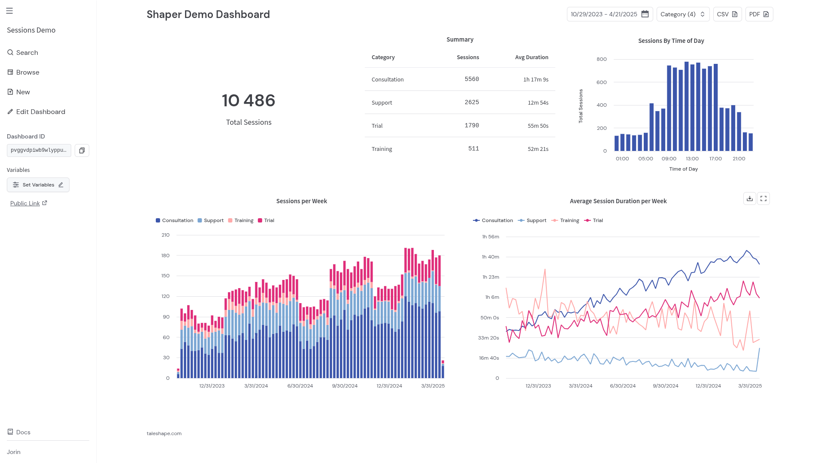Click Training pink legend swatch in weekly sessions
The width and height of the screenshot is (824, 463).
(230, 220)
